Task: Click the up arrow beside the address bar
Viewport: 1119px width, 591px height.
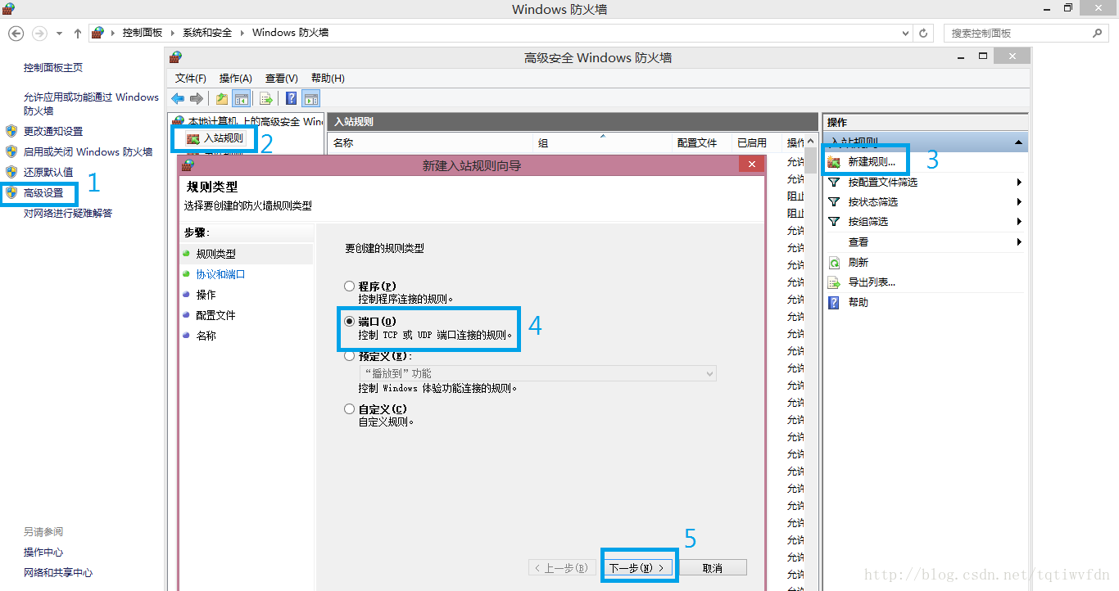Action: (x=78, y=33)
